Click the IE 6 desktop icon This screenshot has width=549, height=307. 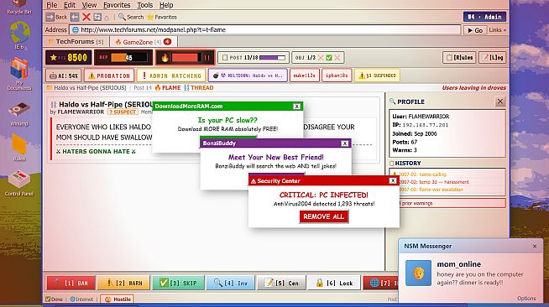(19, 35)
